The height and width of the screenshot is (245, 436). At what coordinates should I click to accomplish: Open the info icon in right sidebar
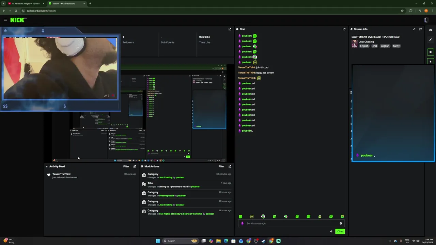click(x=431, y=30)
